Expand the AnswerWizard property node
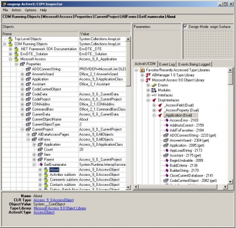 (22, 74)
